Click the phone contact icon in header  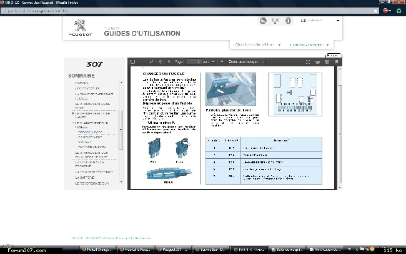263,21
